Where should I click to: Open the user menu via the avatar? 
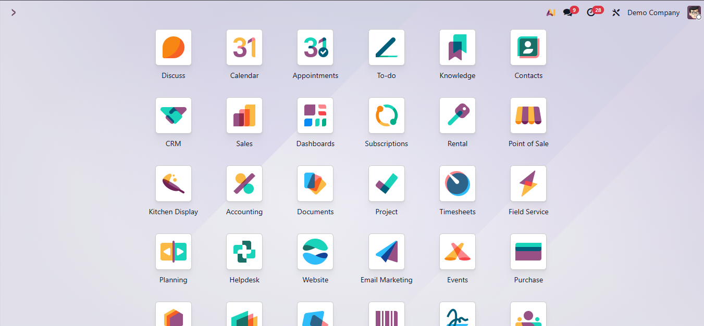pyautogui.click(x=694, y=12)
